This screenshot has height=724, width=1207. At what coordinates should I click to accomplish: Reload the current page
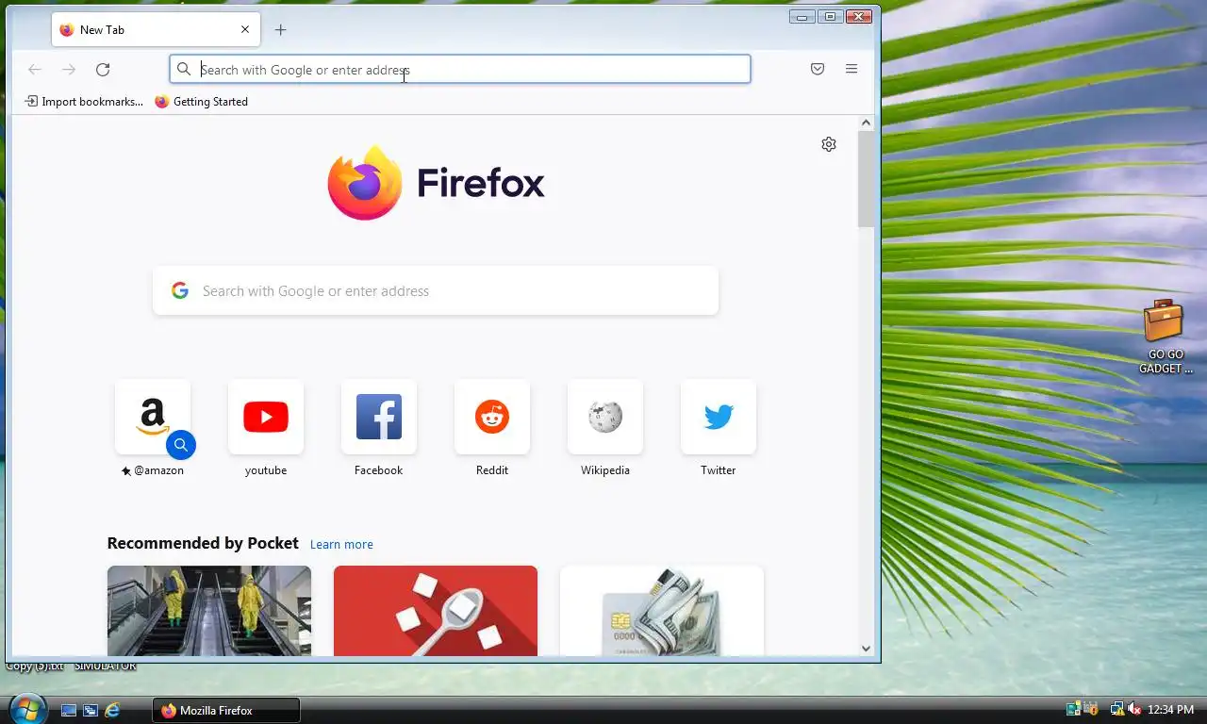[103, 69]
